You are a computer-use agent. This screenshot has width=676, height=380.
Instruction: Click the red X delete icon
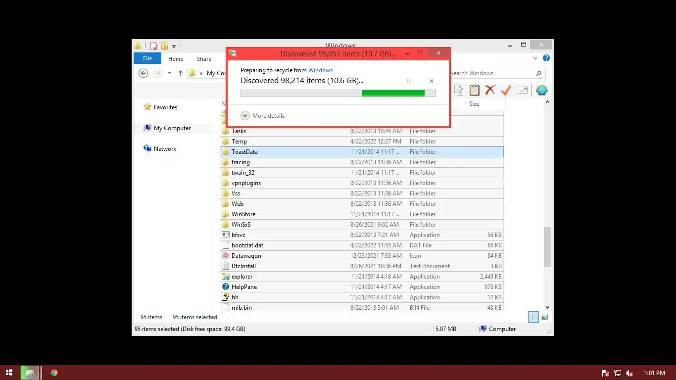[490, 90]
